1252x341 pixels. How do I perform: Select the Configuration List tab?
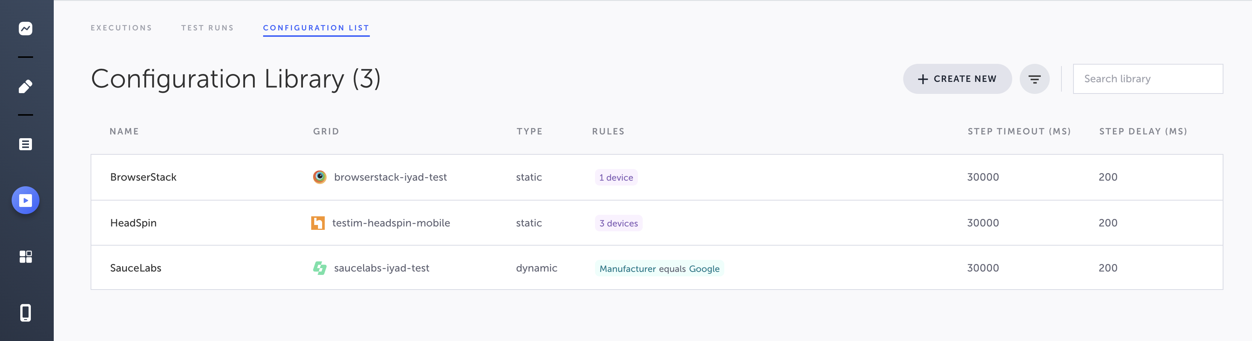tap(316, 28)
